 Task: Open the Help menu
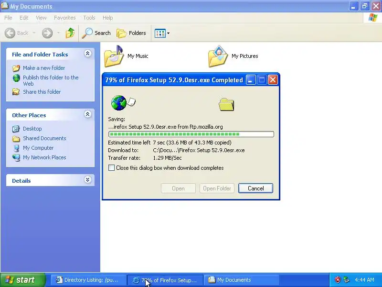pos(108,18)
